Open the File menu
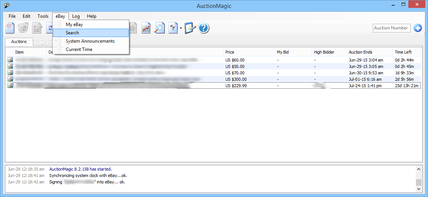Screen dimensions: 428x197 (12, 16)
